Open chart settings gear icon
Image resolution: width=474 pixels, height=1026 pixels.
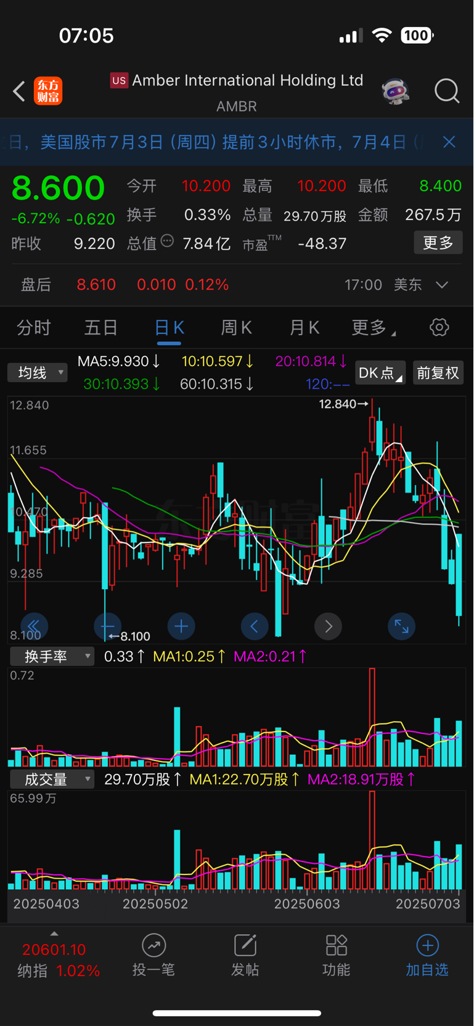(439, 327)
